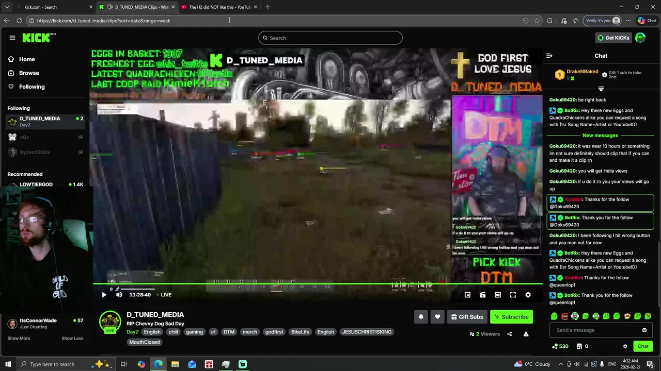Enter fullscreen video mode
Screen dimensions: 661x371
[513, 295]
